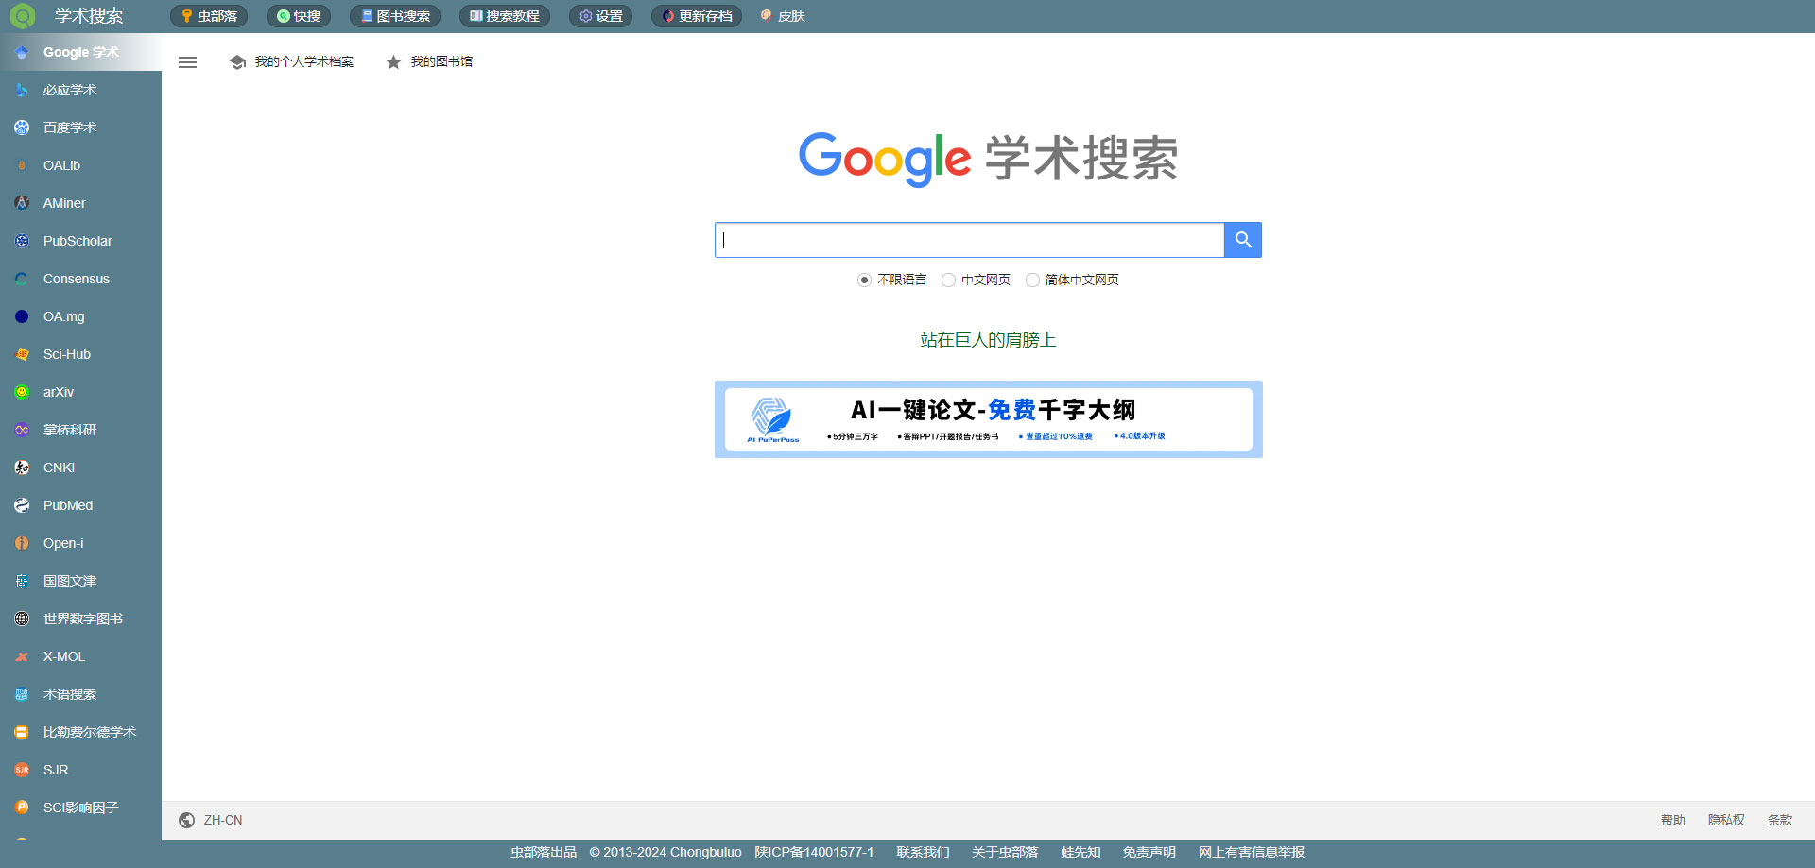Select the 国图文津 icon

(22, 581)
